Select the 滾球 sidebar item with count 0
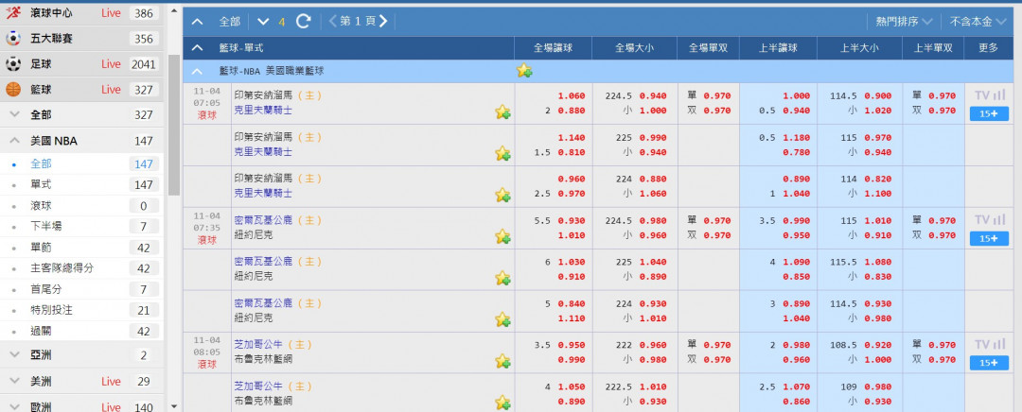This screenshot has width=1022, height=412. [81, 206]
